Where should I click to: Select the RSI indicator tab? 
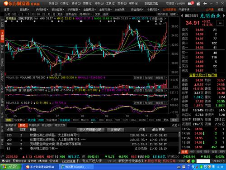(x=101, y=120)
